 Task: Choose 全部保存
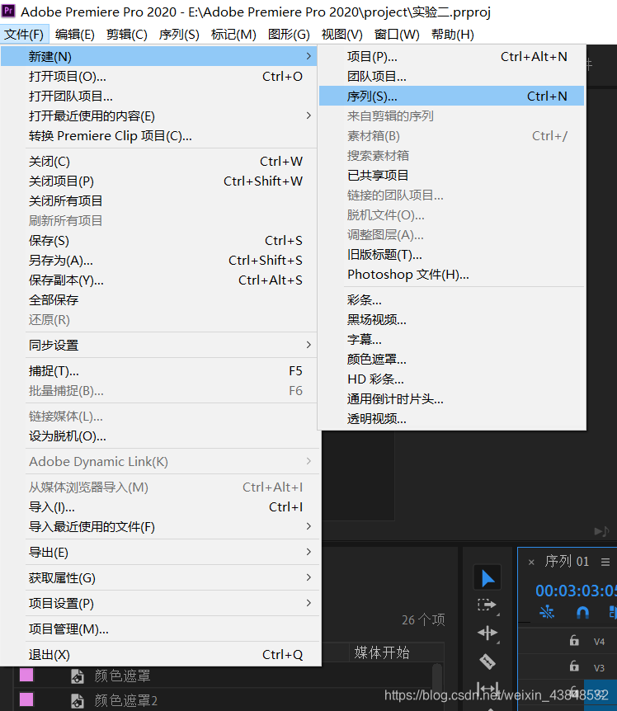pos(158,299)
